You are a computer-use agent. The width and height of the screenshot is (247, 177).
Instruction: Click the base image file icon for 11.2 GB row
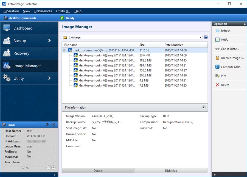pyautogui.click(x=70, y=50)
